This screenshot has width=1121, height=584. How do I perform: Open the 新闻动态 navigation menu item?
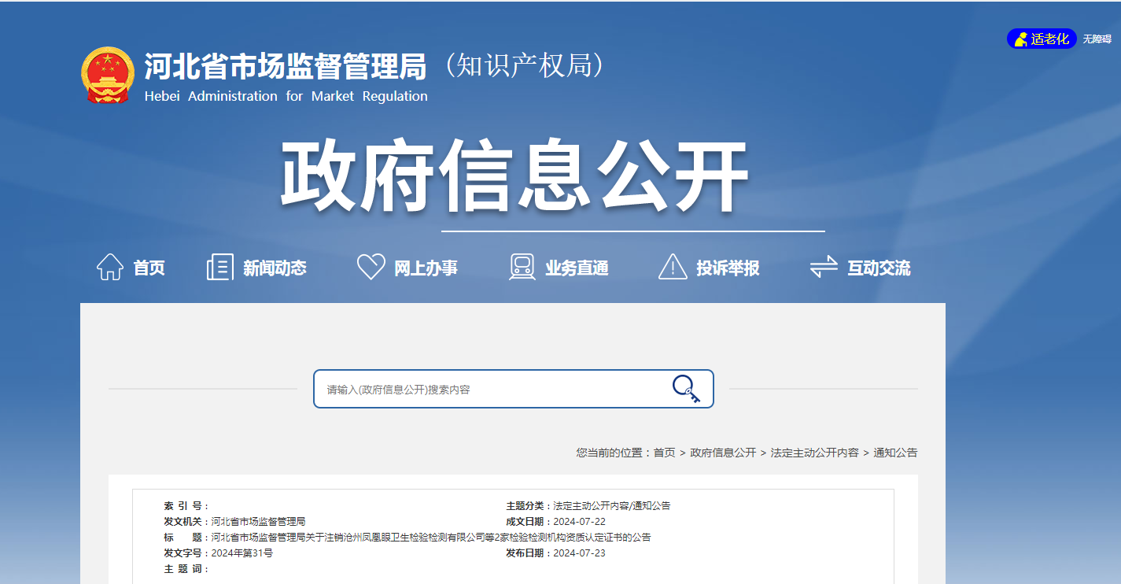tap(275, 268)
